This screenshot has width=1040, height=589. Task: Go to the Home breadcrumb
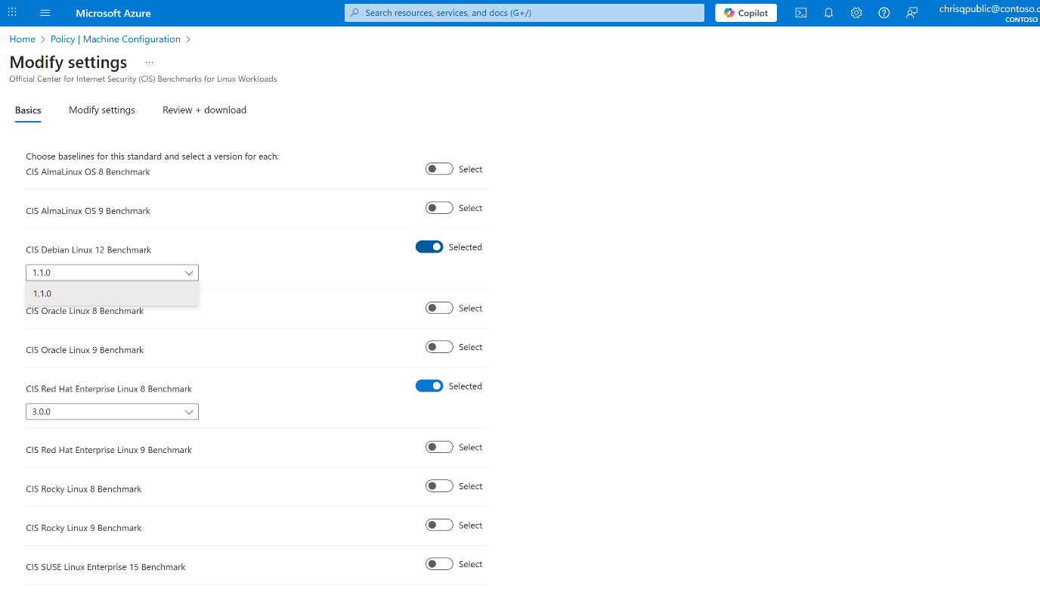(23, 39)
